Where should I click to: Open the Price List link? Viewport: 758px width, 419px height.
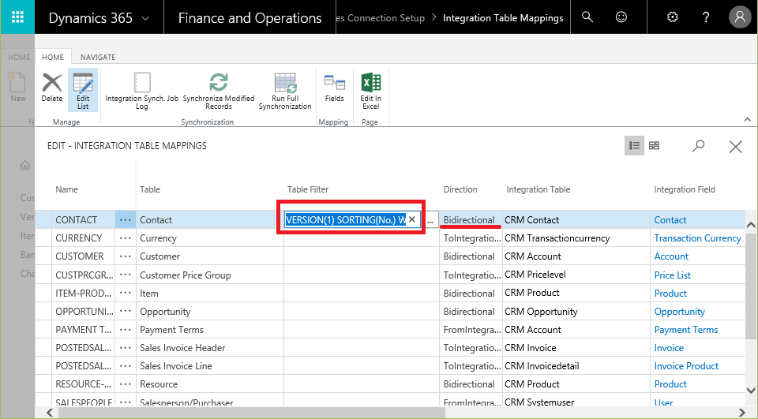click(673, 275)
